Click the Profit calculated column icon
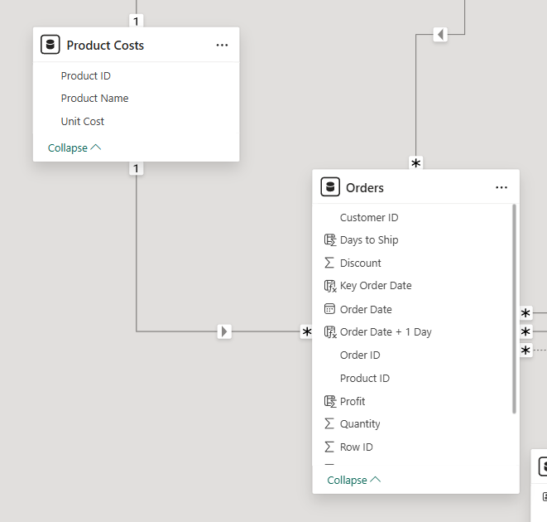The height and width of the screenshot is (522, 547). pyautogui.click(x=329, y=401)
